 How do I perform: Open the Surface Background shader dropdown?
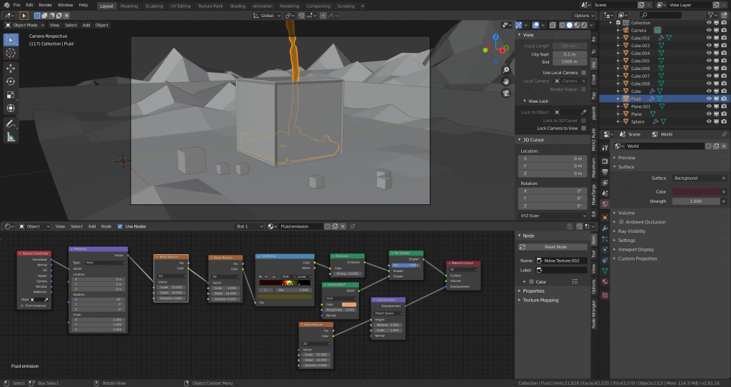coord(700,178)
